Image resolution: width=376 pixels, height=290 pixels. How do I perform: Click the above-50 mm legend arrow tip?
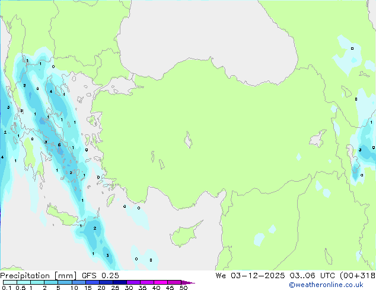188,282
